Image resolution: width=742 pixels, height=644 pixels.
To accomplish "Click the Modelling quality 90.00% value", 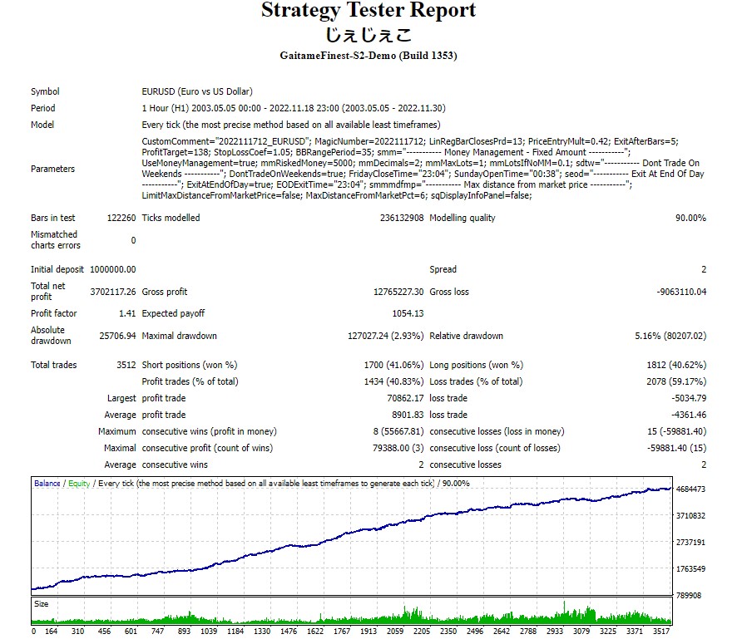I will pyautogui.click(x=690, y=218).
